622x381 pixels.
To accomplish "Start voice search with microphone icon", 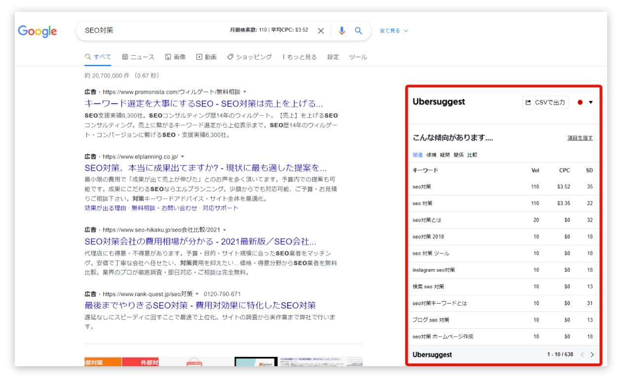I will coord(342,31).
